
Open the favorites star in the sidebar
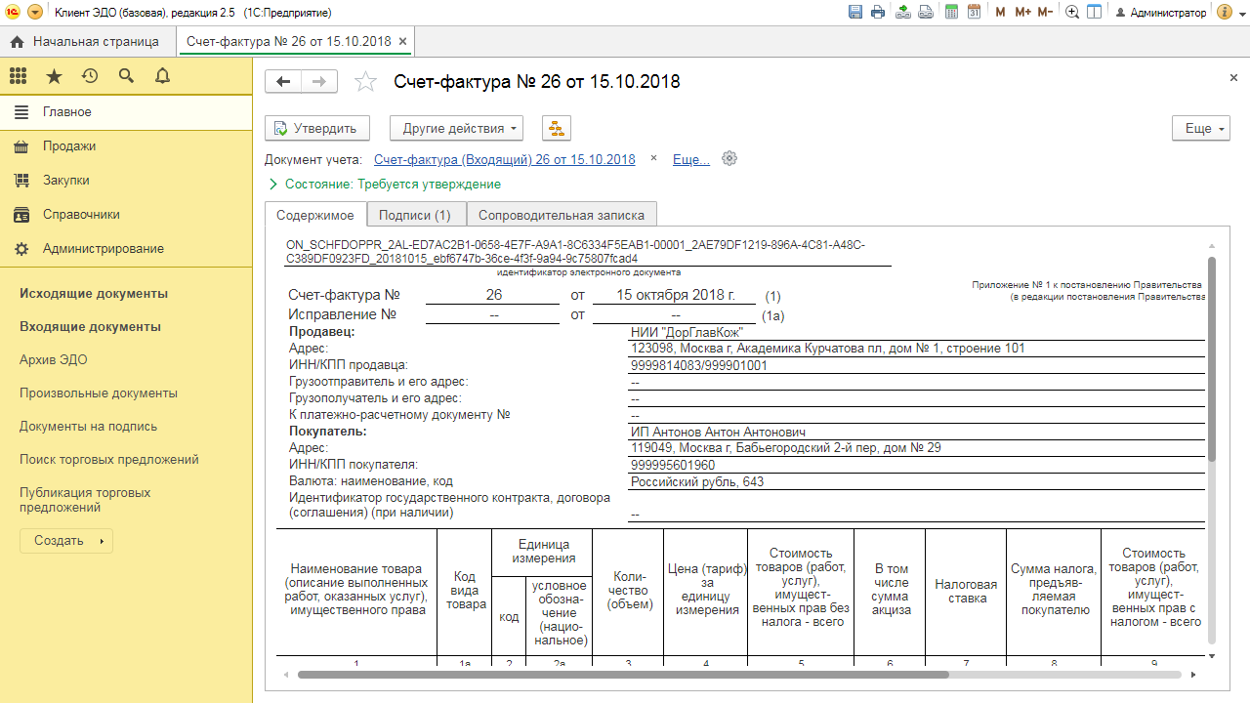coord(54,76)
